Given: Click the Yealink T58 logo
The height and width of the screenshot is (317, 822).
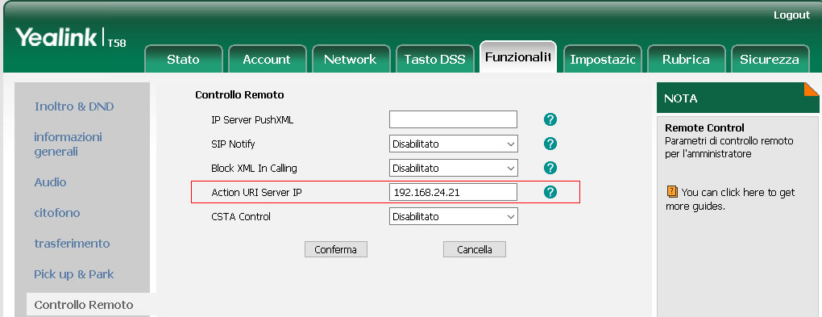Looking at the screenshot, I should click(x=71, y=38).
